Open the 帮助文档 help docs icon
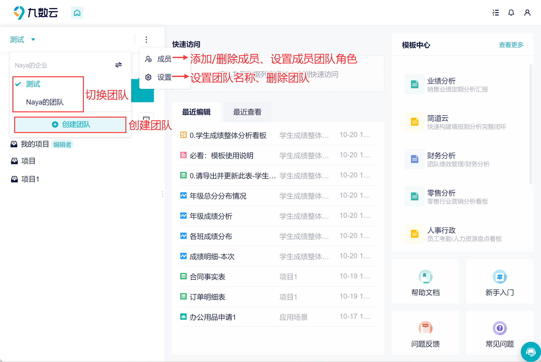Viewport: 541px width, 362px height. 425,277
